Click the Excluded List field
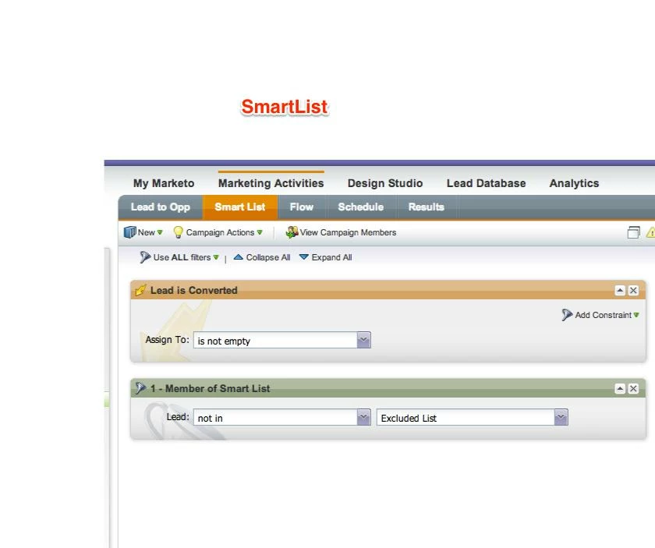The image size is (655, 548). pyautogui.click(x=466, y=417)
